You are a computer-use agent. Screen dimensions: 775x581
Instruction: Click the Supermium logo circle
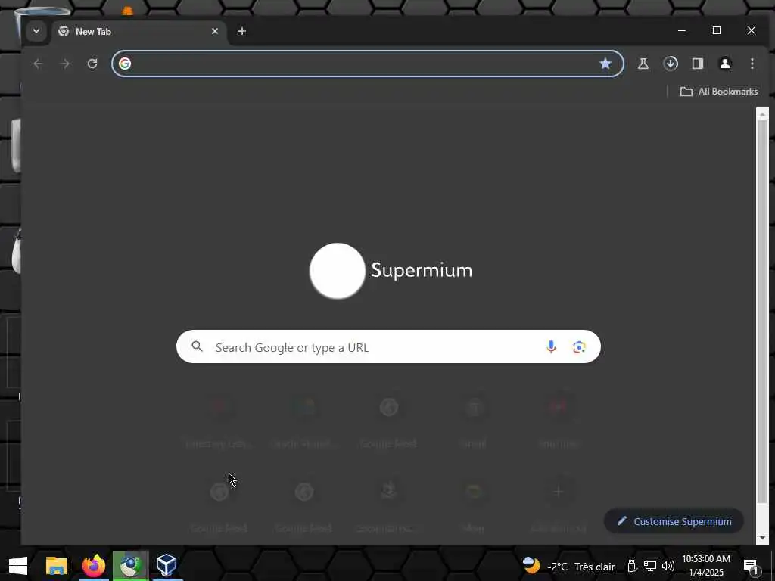(337, 271)
